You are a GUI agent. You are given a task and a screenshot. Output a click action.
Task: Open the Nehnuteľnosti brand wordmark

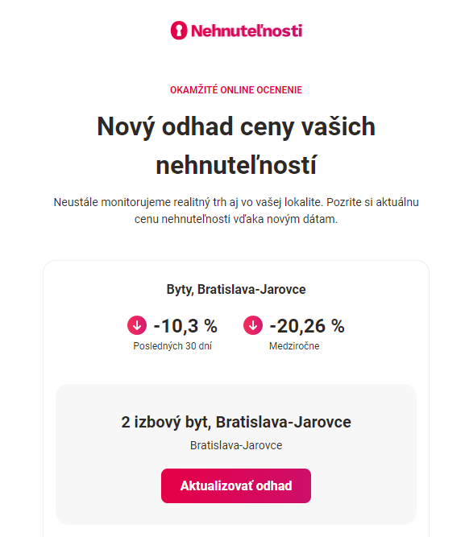click(x=247, y=31)
